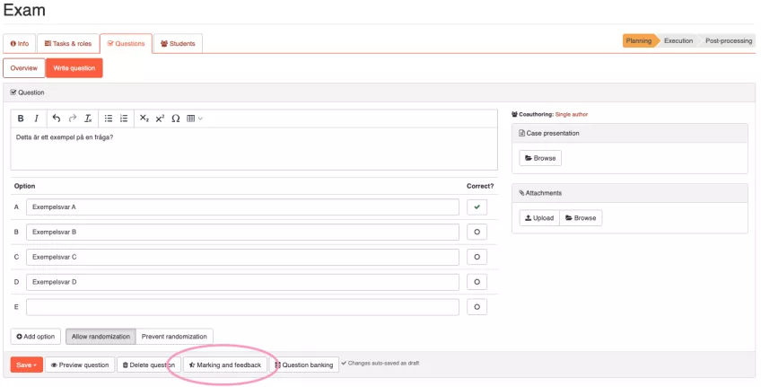
Task: Apply superscript formatting
Action: pyautogui.click(x=160, y=119)
